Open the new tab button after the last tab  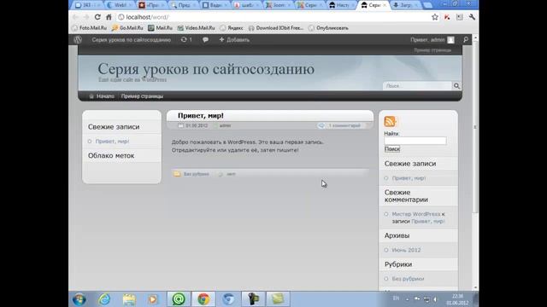pyautogui.click(x=427, y=5)
